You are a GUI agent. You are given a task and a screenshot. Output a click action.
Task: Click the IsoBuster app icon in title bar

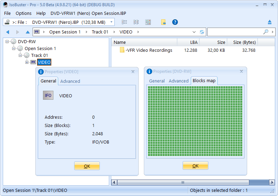click(6, 5)
